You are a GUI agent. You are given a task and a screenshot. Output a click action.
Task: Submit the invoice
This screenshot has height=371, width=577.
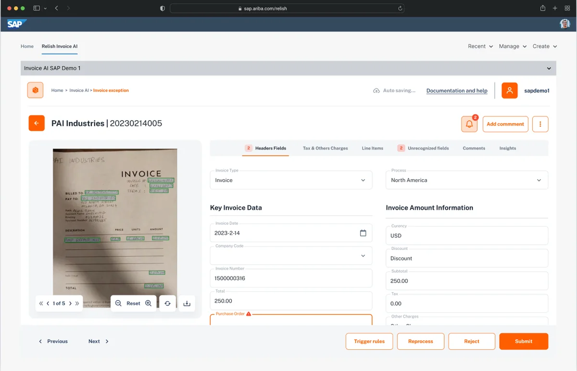524,341
